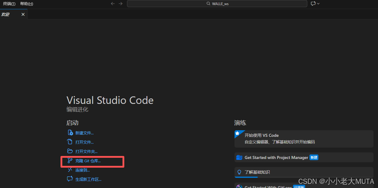Click the lightbulb icon by 了解基础知识

point(239,172)
